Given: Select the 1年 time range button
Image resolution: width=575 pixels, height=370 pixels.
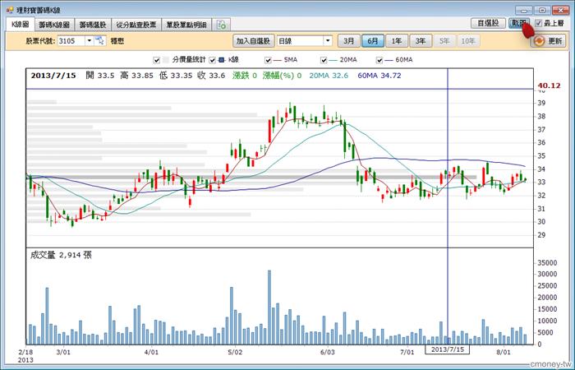Looking at the screenshot, I should [x=397, y=41].
